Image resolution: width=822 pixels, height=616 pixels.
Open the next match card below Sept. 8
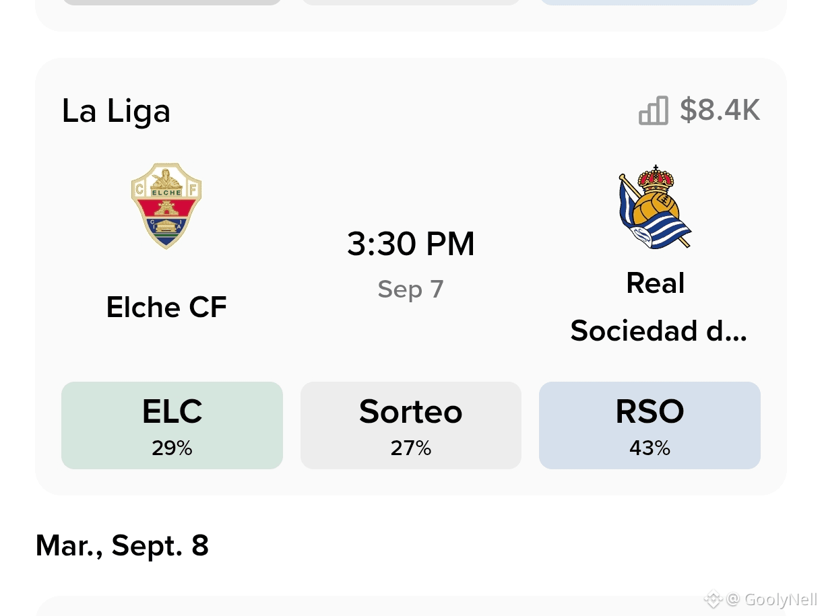(411, 606)
